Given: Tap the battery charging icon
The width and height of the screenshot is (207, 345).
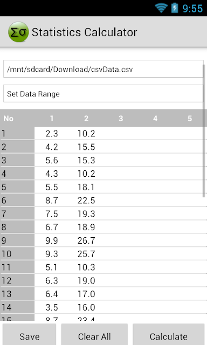Looking at the screenshot, I should point(175,8).
